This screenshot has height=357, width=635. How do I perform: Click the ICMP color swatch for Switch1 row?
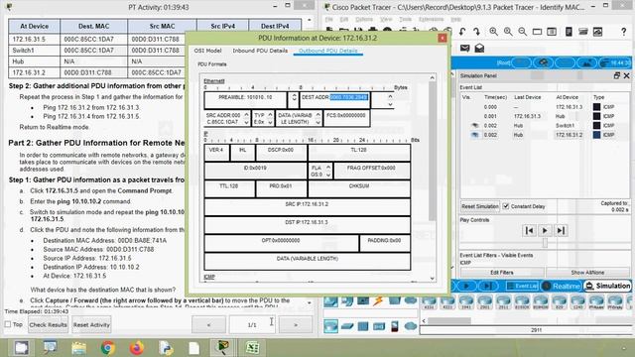596,126
